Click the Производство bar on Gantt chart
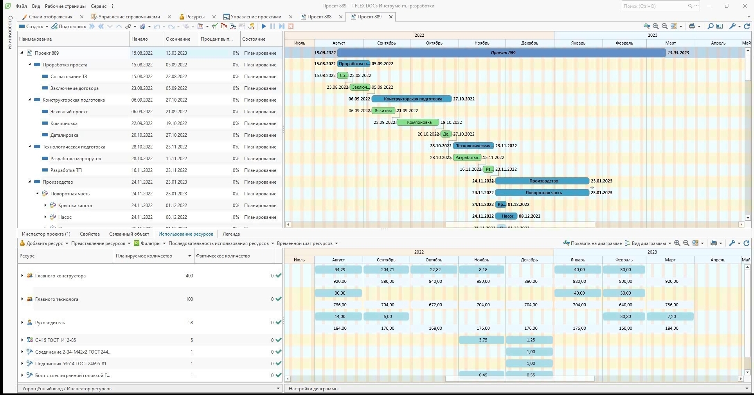The image size is (754, 395). click(x=542, y=181)
